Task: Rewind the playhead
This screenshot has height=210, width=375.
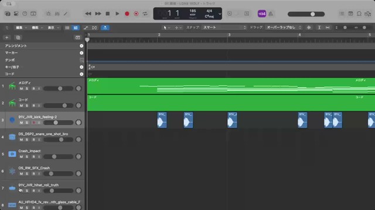Action: coord(88,14)
